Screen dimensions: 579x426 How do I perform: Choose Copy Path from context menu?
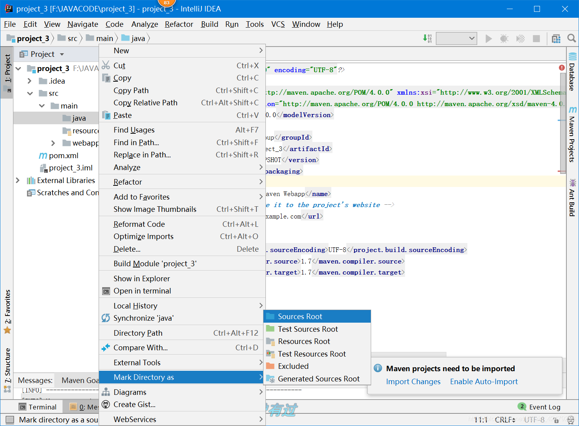[x=182, y=90]
